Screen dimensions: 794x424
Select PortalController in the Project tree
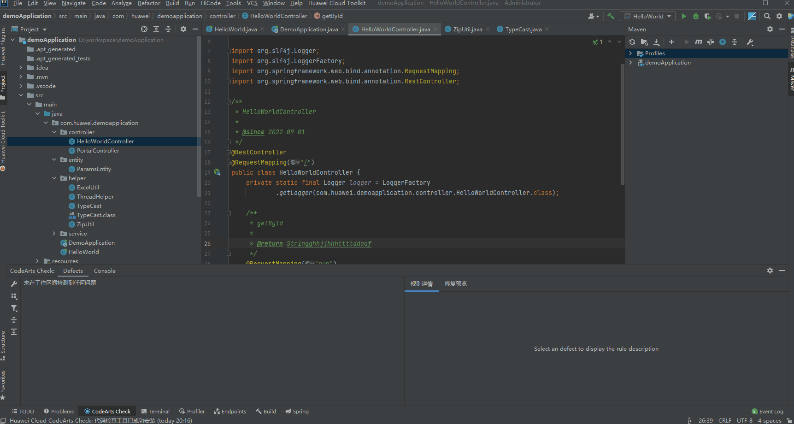coord(98,151)
